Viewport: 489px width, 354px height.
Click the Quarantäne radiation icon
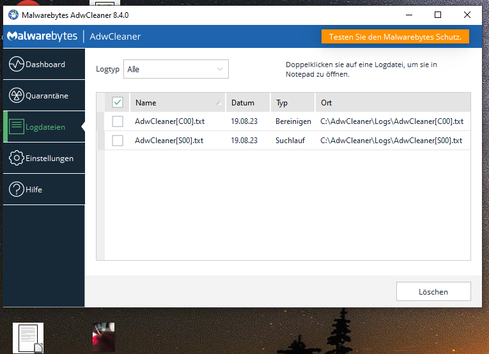17,95
